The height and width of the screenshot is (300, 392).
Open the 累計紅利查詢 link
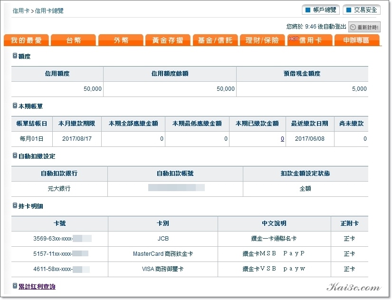point(37,287)
